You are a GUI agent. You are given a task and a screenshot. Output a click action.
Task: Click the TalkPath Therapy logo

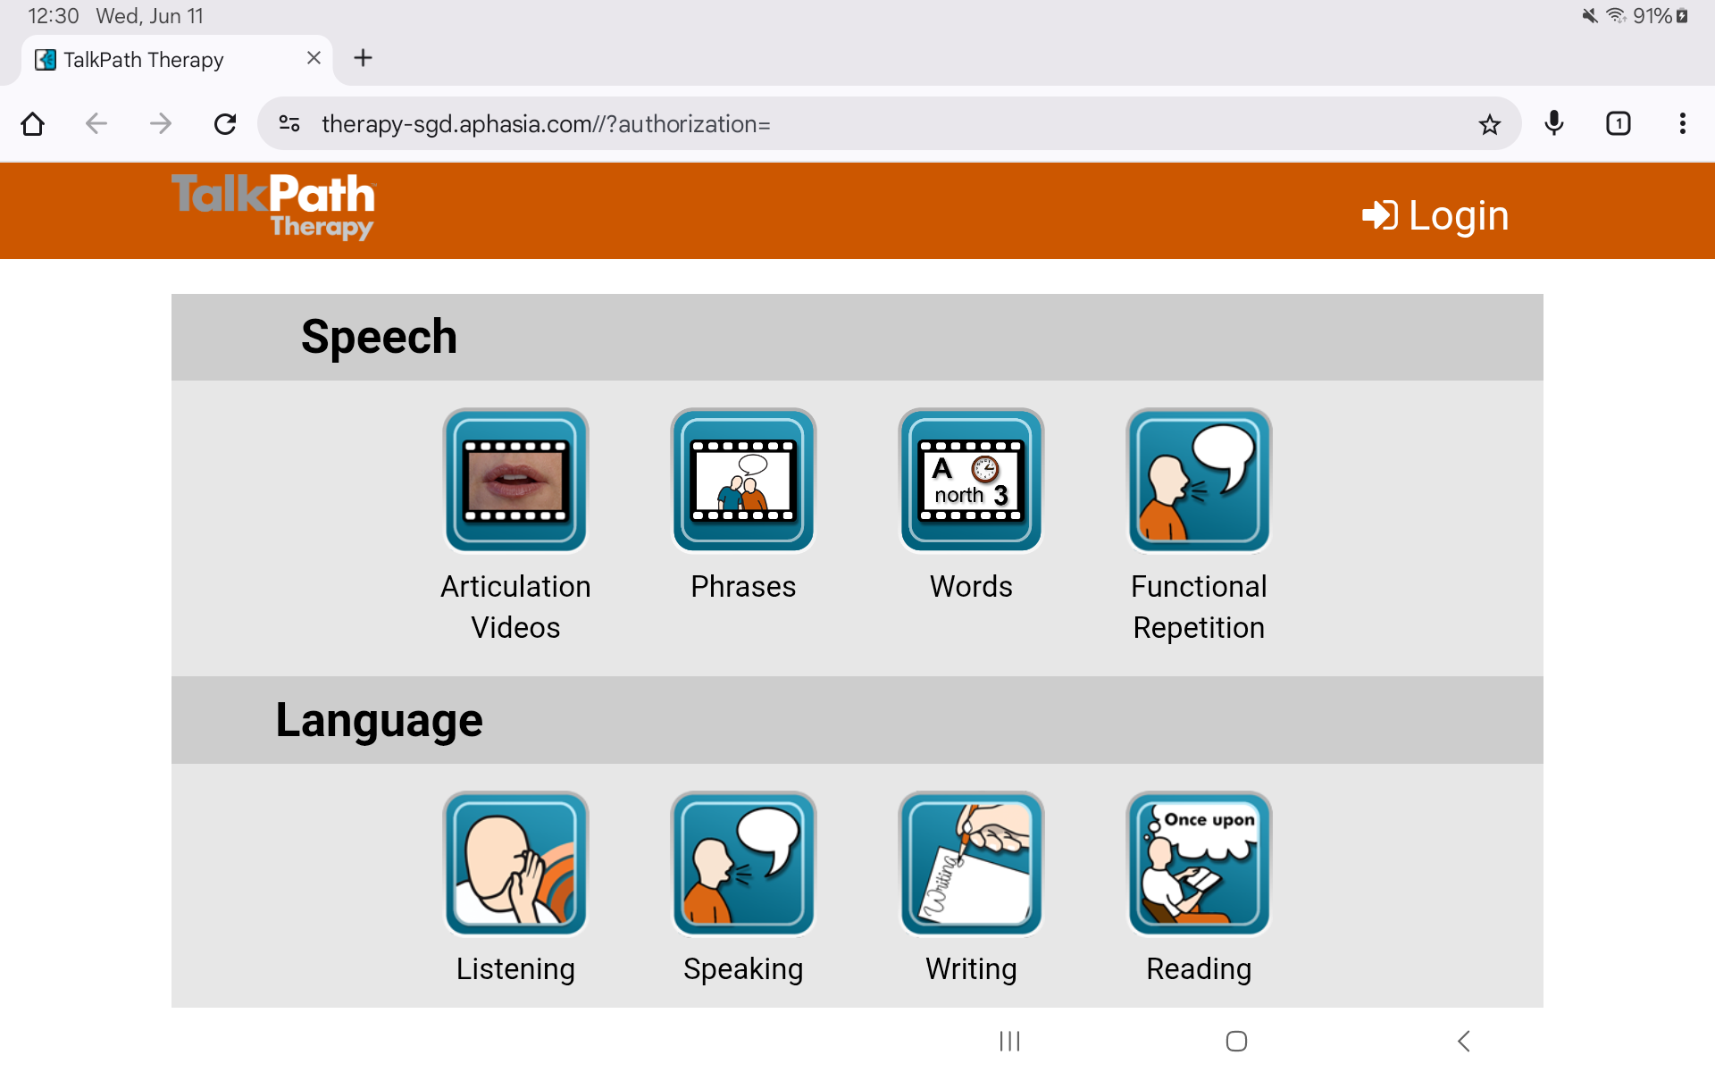273,206
